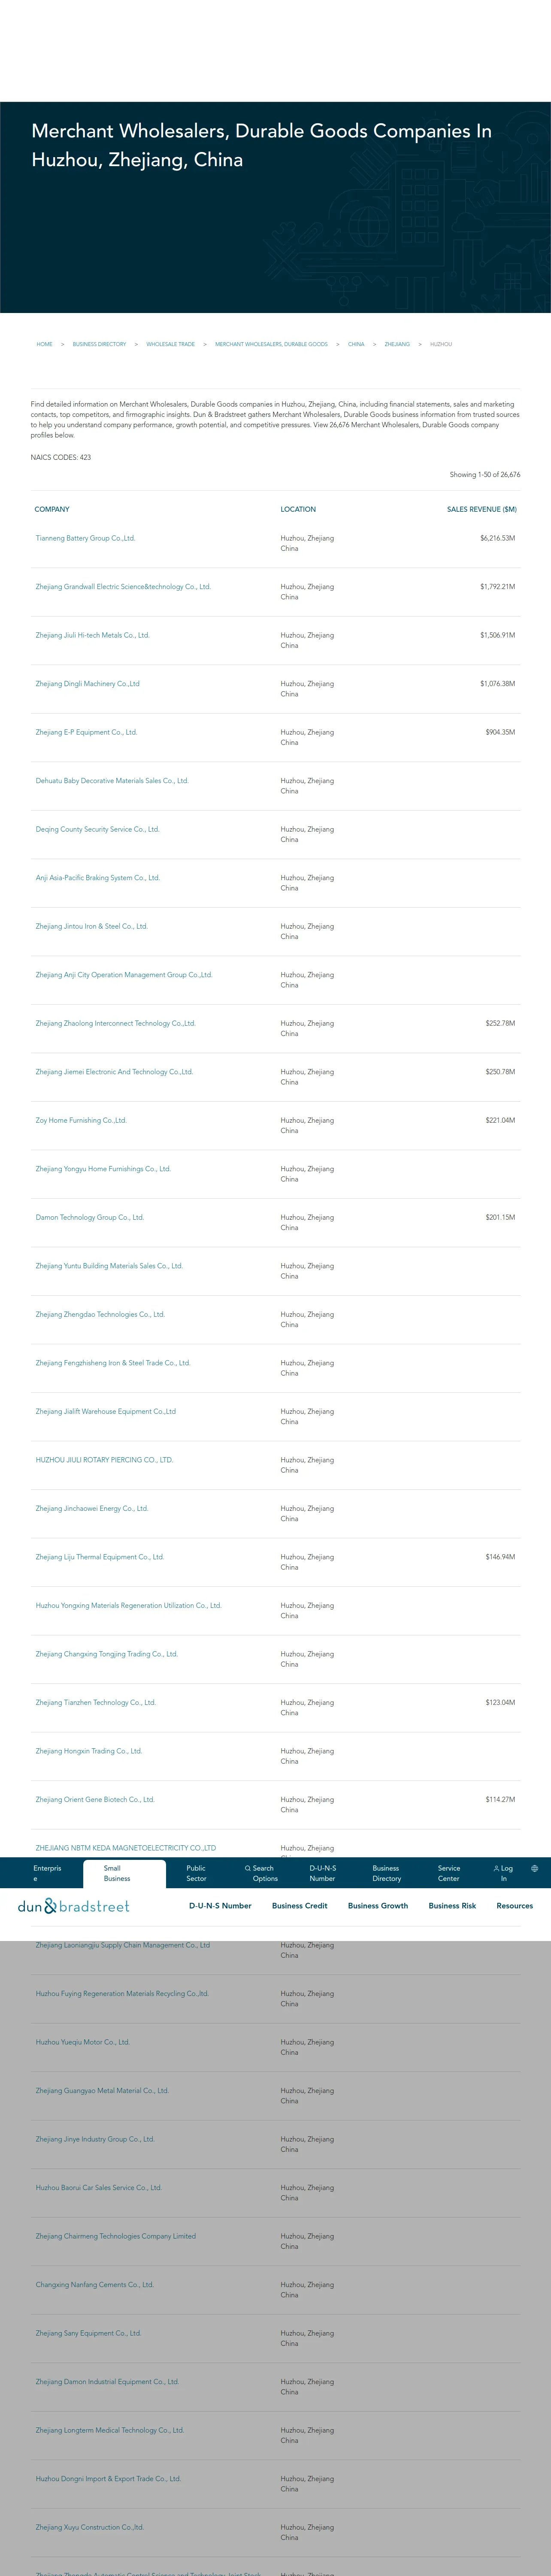Click the Dun & Bradstreet logo

pyautogui.click(x=74, y=1906)
